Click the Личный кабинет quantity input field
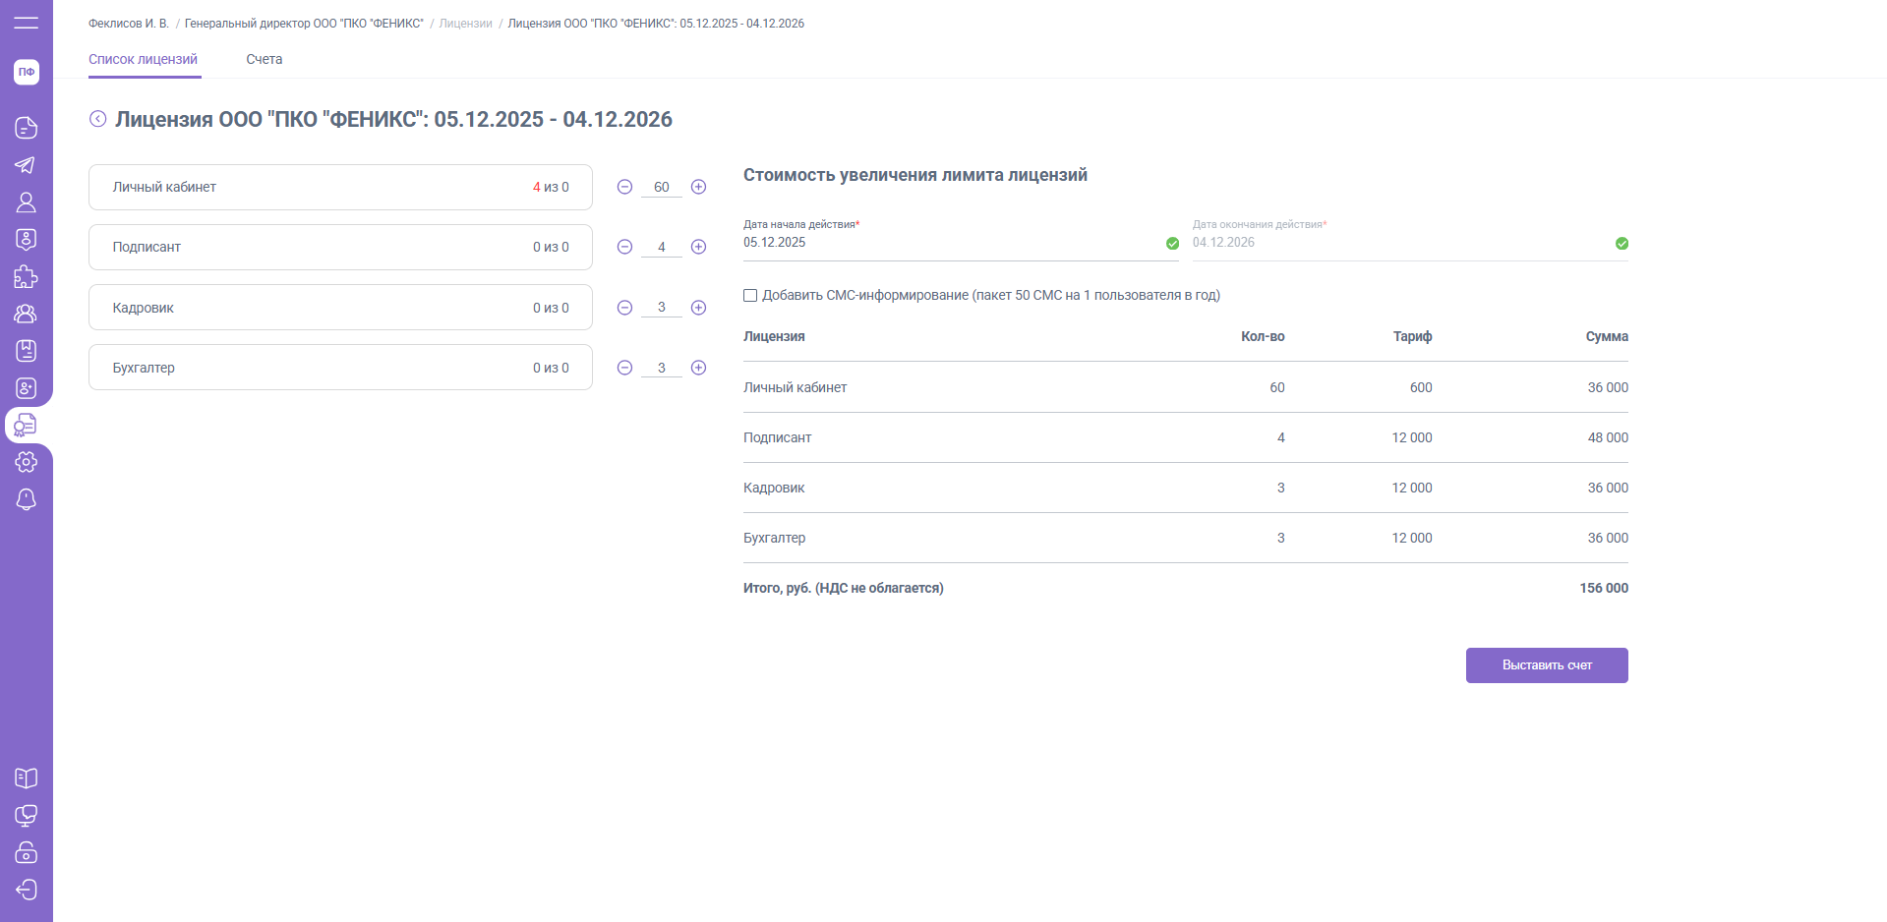1887x922 pixels. tap(662, 187)
